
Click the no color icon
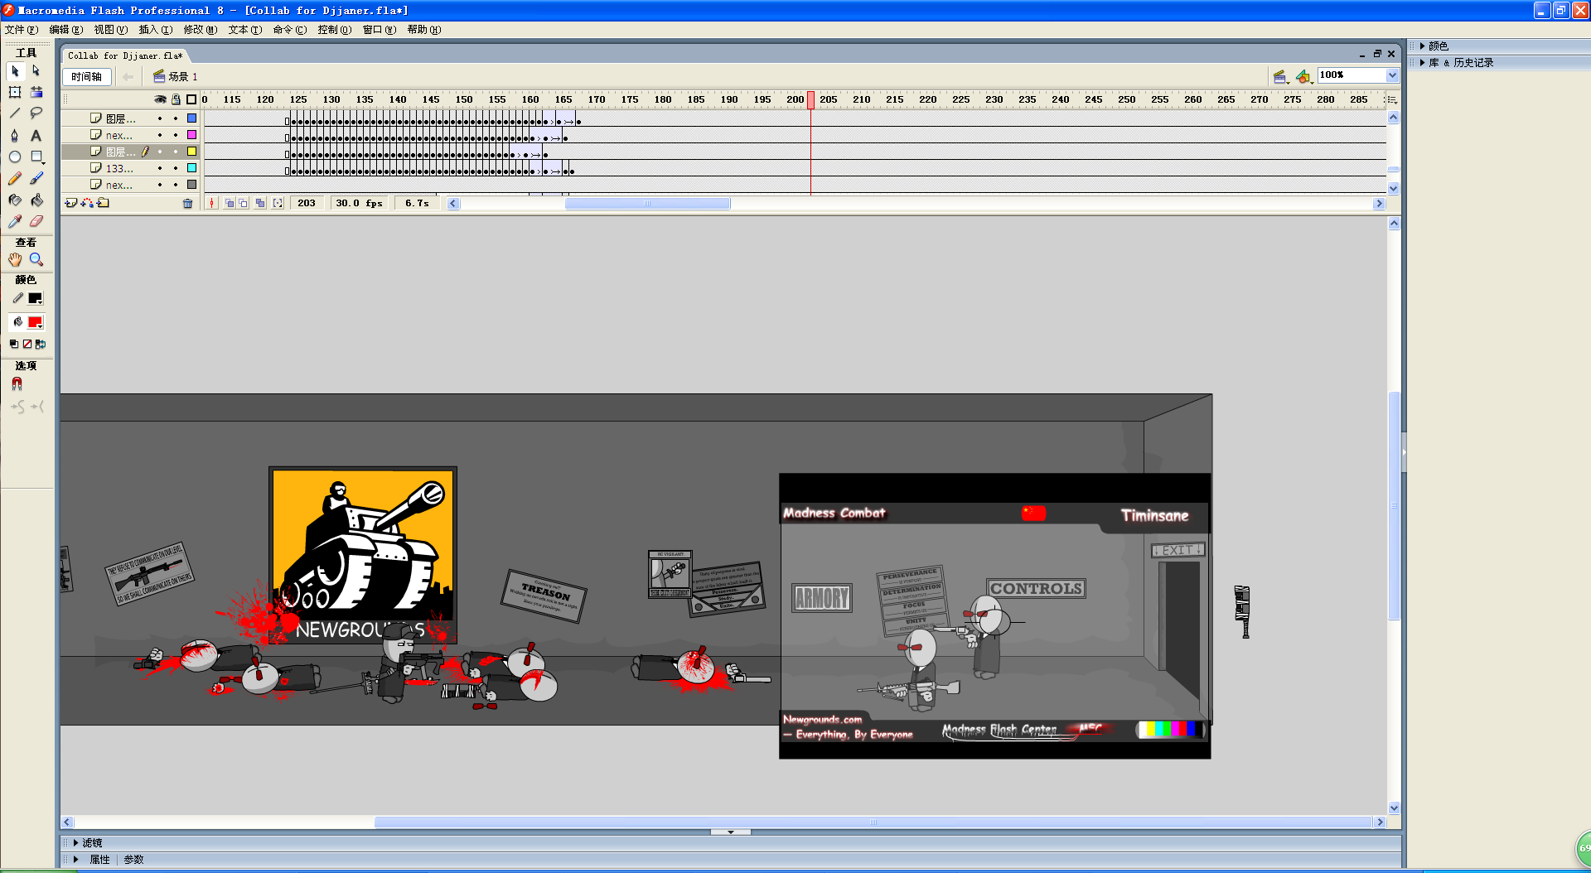27,344
